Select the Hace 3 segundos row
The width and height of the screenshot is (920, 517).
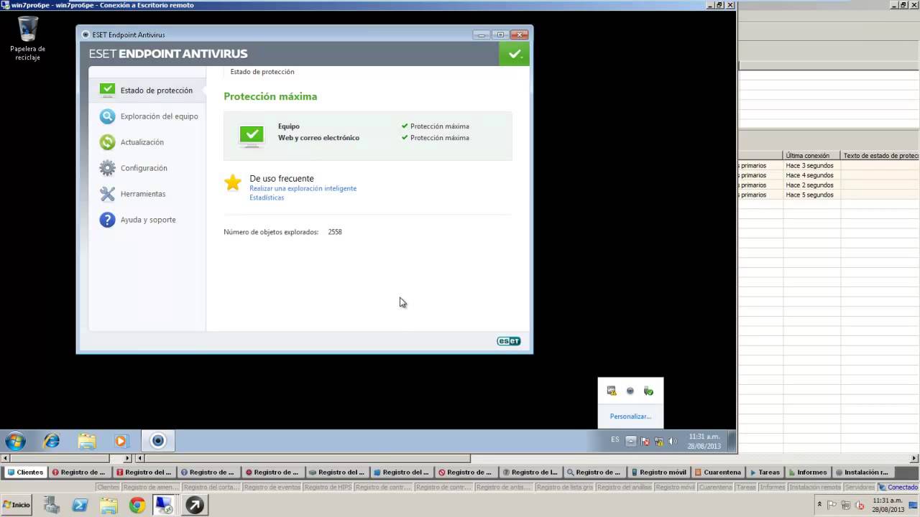pyautogui.click(x=829, y=166)
